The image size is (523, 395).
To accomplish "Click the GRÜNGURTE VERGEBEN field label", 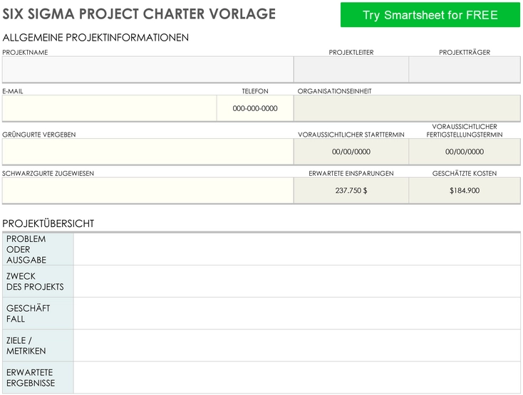I will click(x=39, y=135).
